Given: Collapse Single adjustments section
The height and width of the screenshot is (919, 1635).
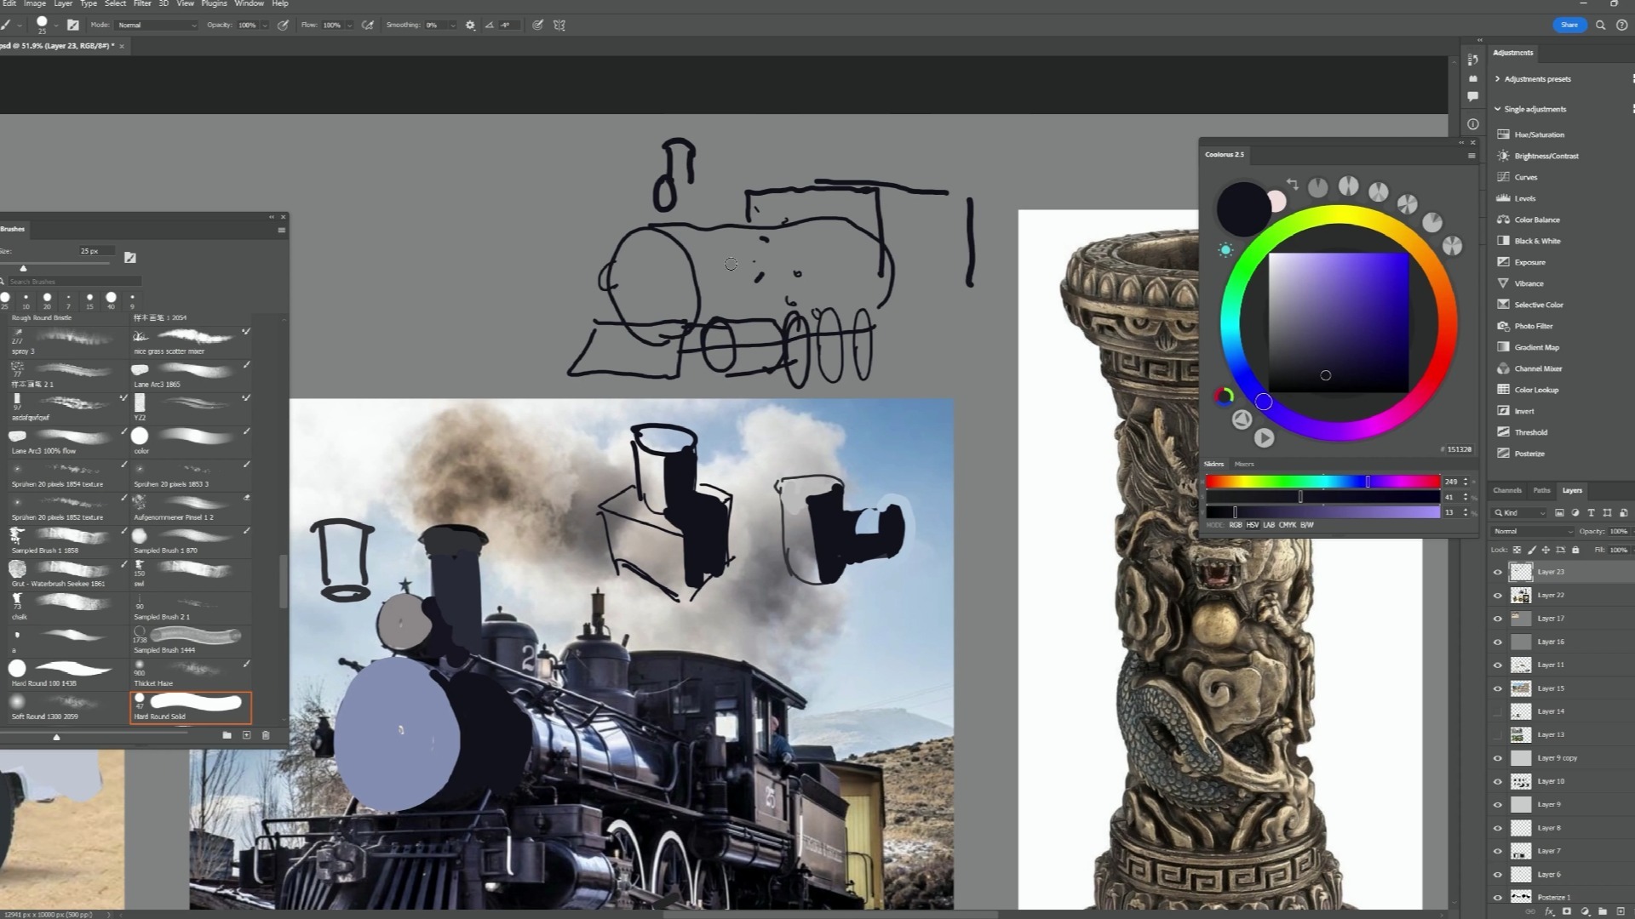Looking at the screenshot, I should (x=1497, y=109).
